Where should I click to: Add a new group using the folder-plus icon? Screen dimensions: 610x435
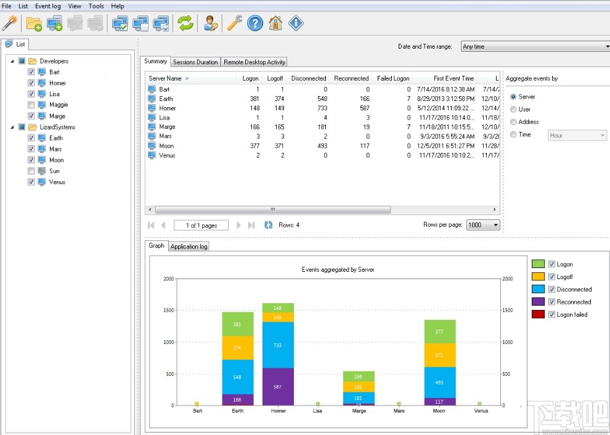tap(35, 23)
